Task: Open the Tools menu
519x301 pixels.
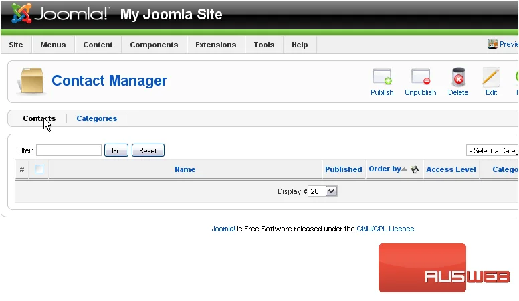Action: point(264,45)
